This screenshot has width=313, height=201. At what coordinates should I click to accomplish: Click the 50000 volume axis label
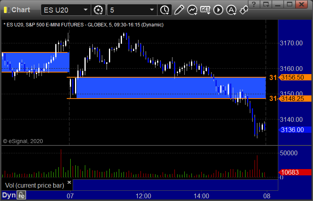[289, 153]
